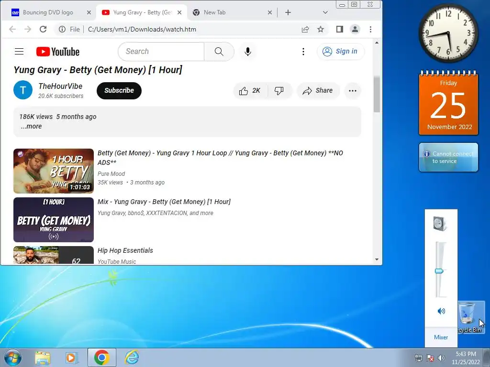This screenshot has height=367, width=490.
Task: Like the video with thumbs up
Action: pyautogui.click(x=250, y=91)
